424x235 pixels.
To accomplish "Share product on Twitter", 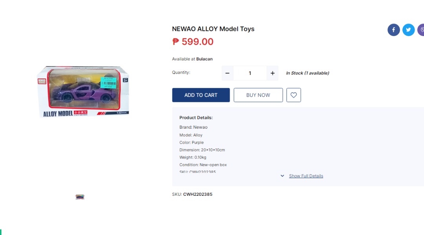I will (x=408, y=30).
